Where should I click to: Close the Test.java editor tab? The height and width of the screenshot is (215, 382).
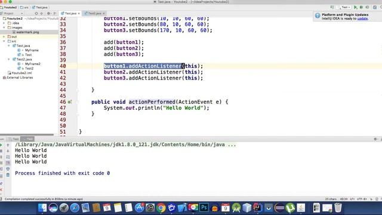pos(79,13)
